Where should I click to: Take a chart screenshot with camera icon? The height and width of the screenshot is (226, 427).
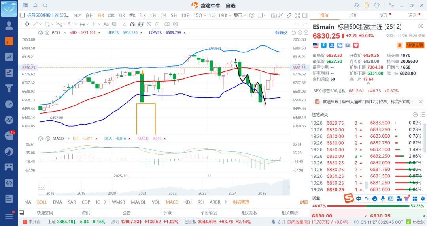(x=274, y=15)
